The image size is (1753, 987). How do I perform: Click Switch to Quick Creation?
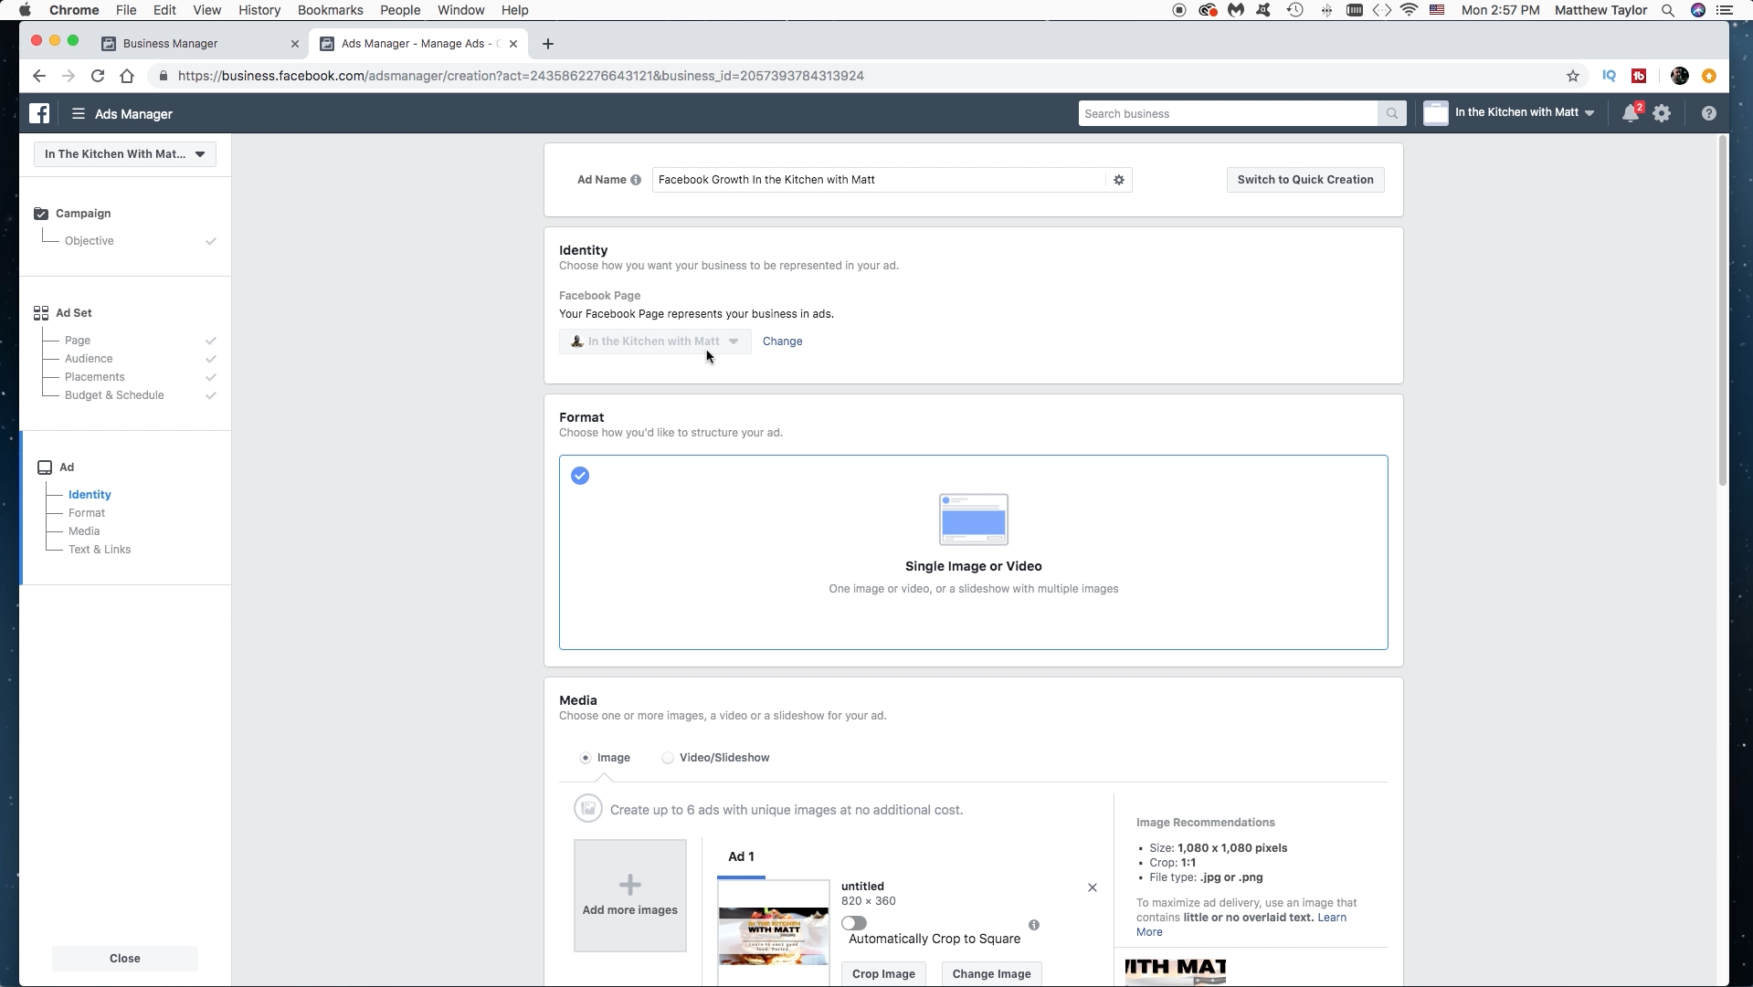click(1305, 180)
